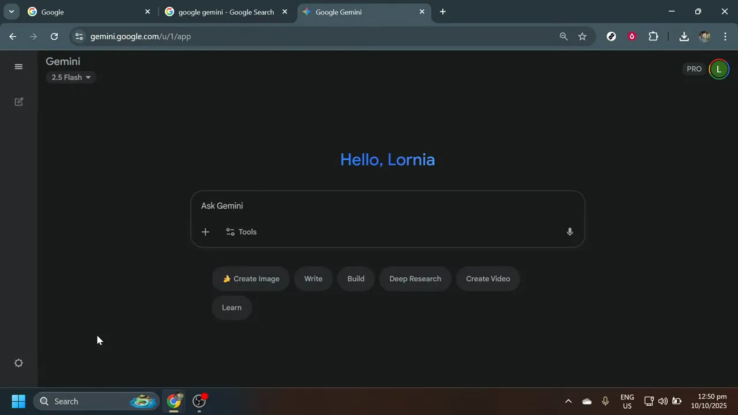738x415 pixels.
Task: Choose the Write suggestion chip
Action: [313, 279]
